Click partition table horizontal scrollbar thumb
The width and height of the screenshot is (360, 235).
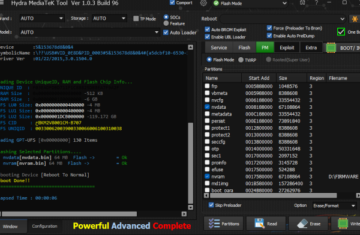pyautogui.click(x=273, y=195)
